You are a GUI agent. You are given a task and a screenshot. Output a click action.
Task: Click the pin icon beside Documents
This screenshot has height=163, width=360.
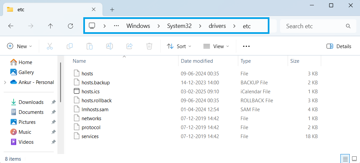click(53, 112)
